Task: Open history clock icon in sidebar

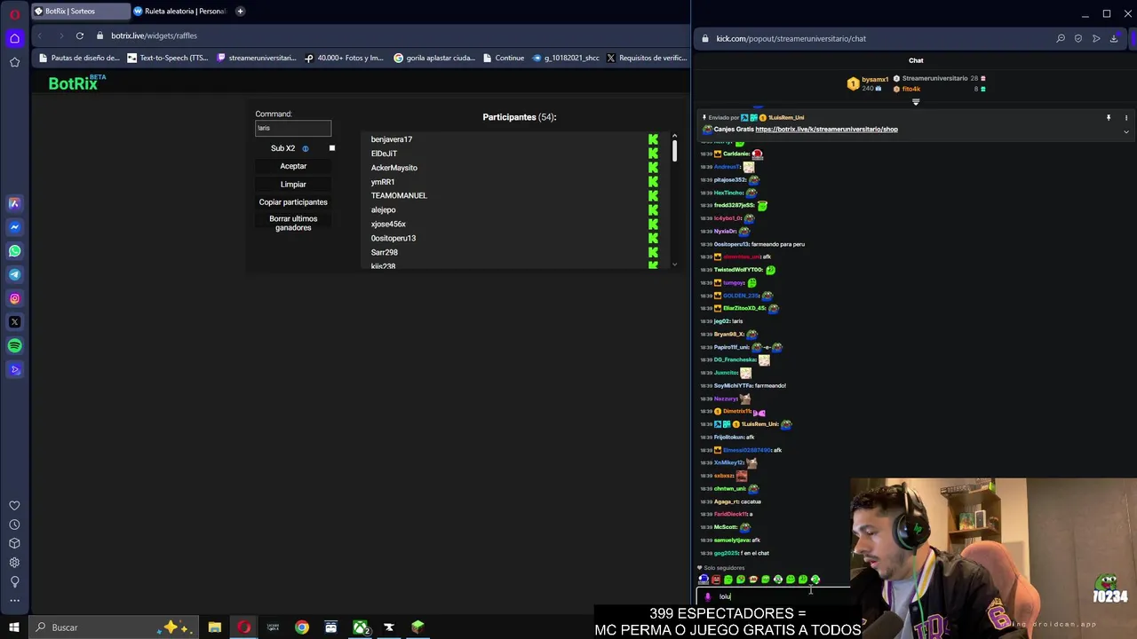Action: pos(14,525)
